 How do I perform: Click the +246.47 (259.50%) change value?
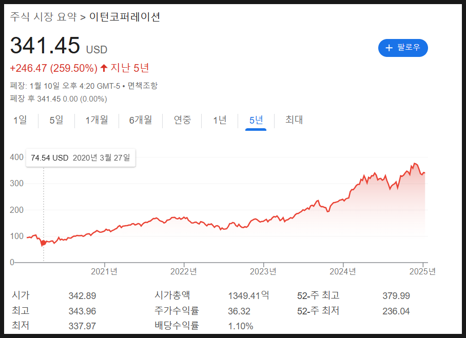point(54,68)
